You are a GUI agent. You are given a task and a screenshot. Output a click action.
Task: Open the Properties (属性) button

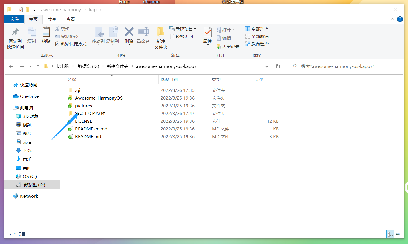click(207, 36)
